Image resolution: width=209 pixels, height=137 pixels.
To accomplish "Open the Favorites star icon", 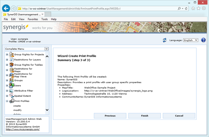I will tap(198, 8).
